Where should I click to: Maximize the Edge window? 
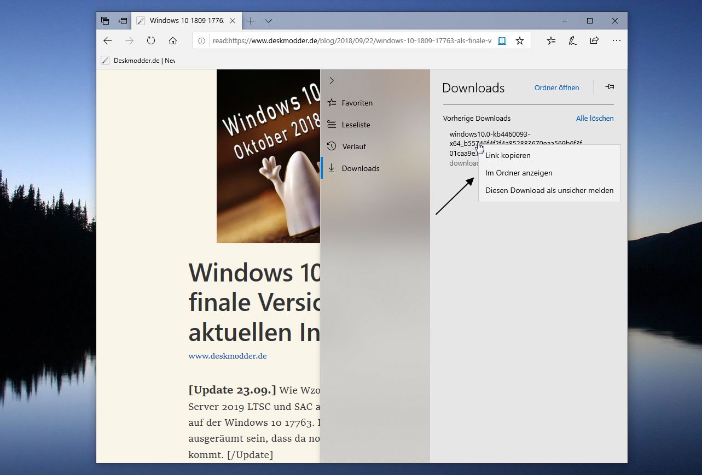pyautogui.click(x=589, y=21)
